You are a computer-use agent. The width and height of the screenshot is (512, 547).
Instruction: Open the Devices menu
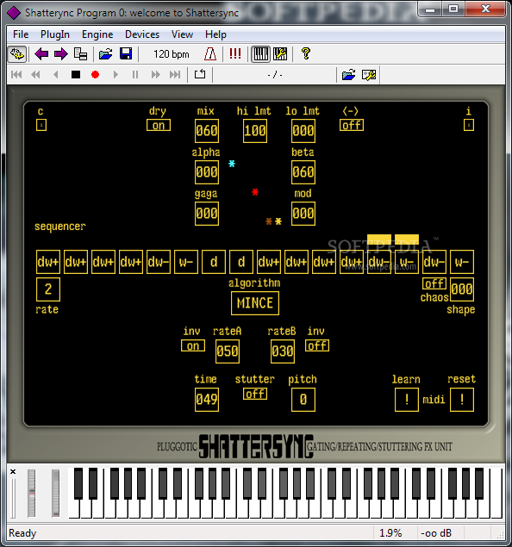tap(142, 34)
